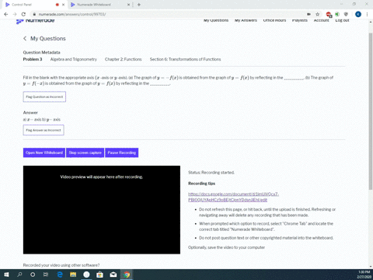
Task: Click 'Optionally, save the video' text
Action: pos(226,247)
